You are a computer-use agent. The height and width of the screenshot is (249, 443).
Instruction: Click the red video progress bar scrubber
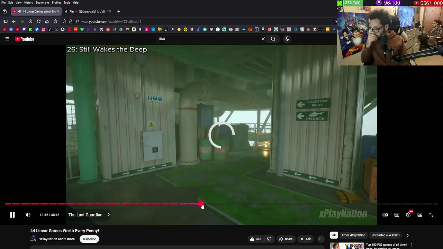pos(200,204)
